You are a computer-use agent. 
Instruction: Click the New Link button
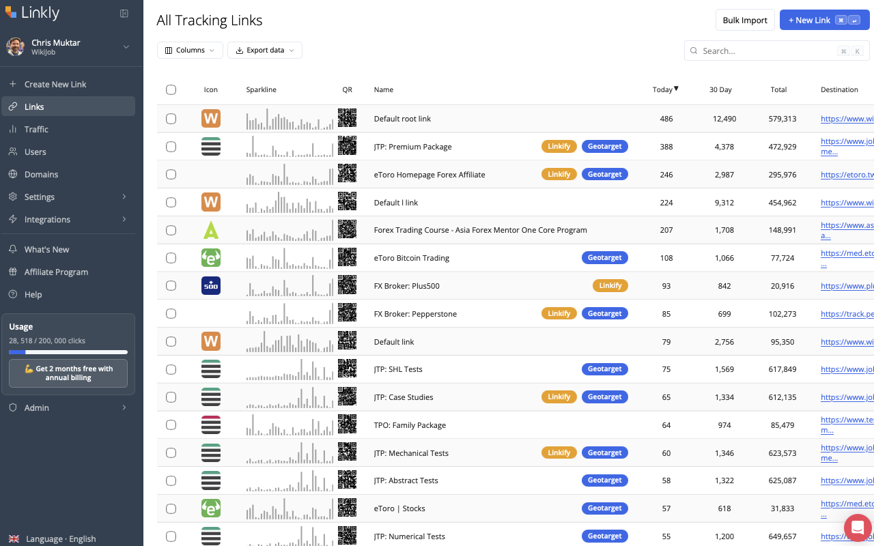[825, 20]
